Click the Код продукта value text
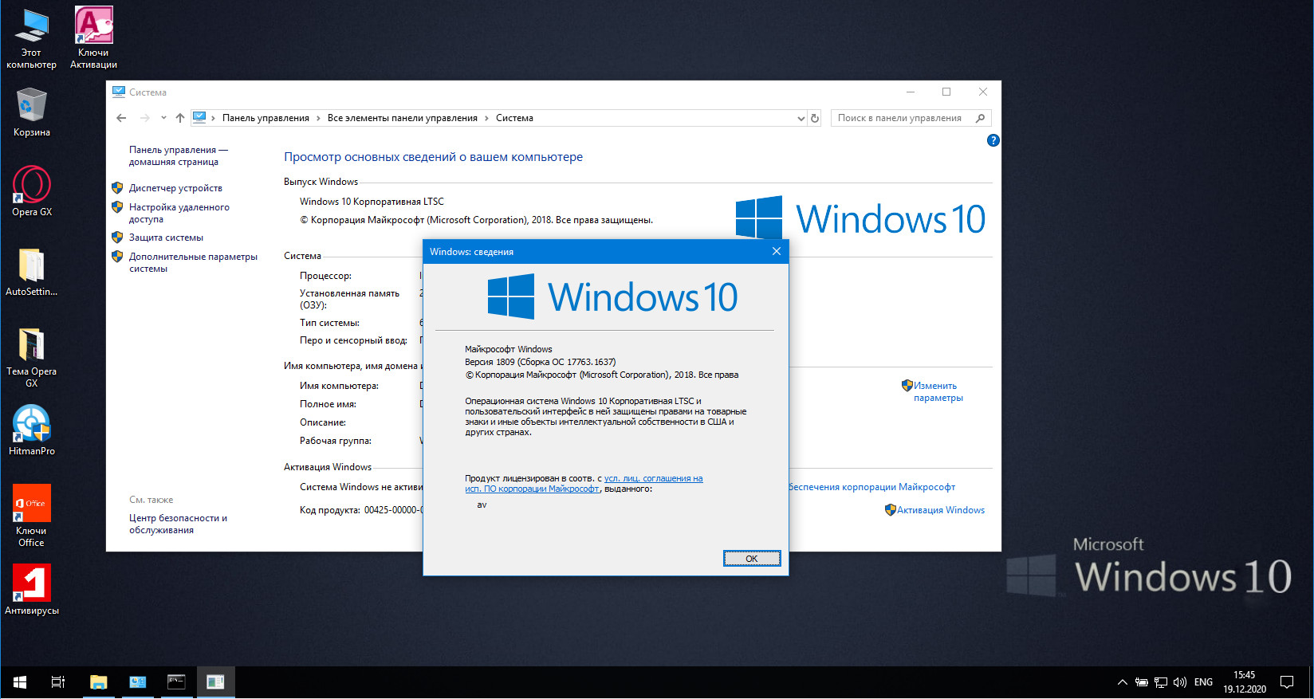Screen dimensions: 1314x699 (393, 510)
